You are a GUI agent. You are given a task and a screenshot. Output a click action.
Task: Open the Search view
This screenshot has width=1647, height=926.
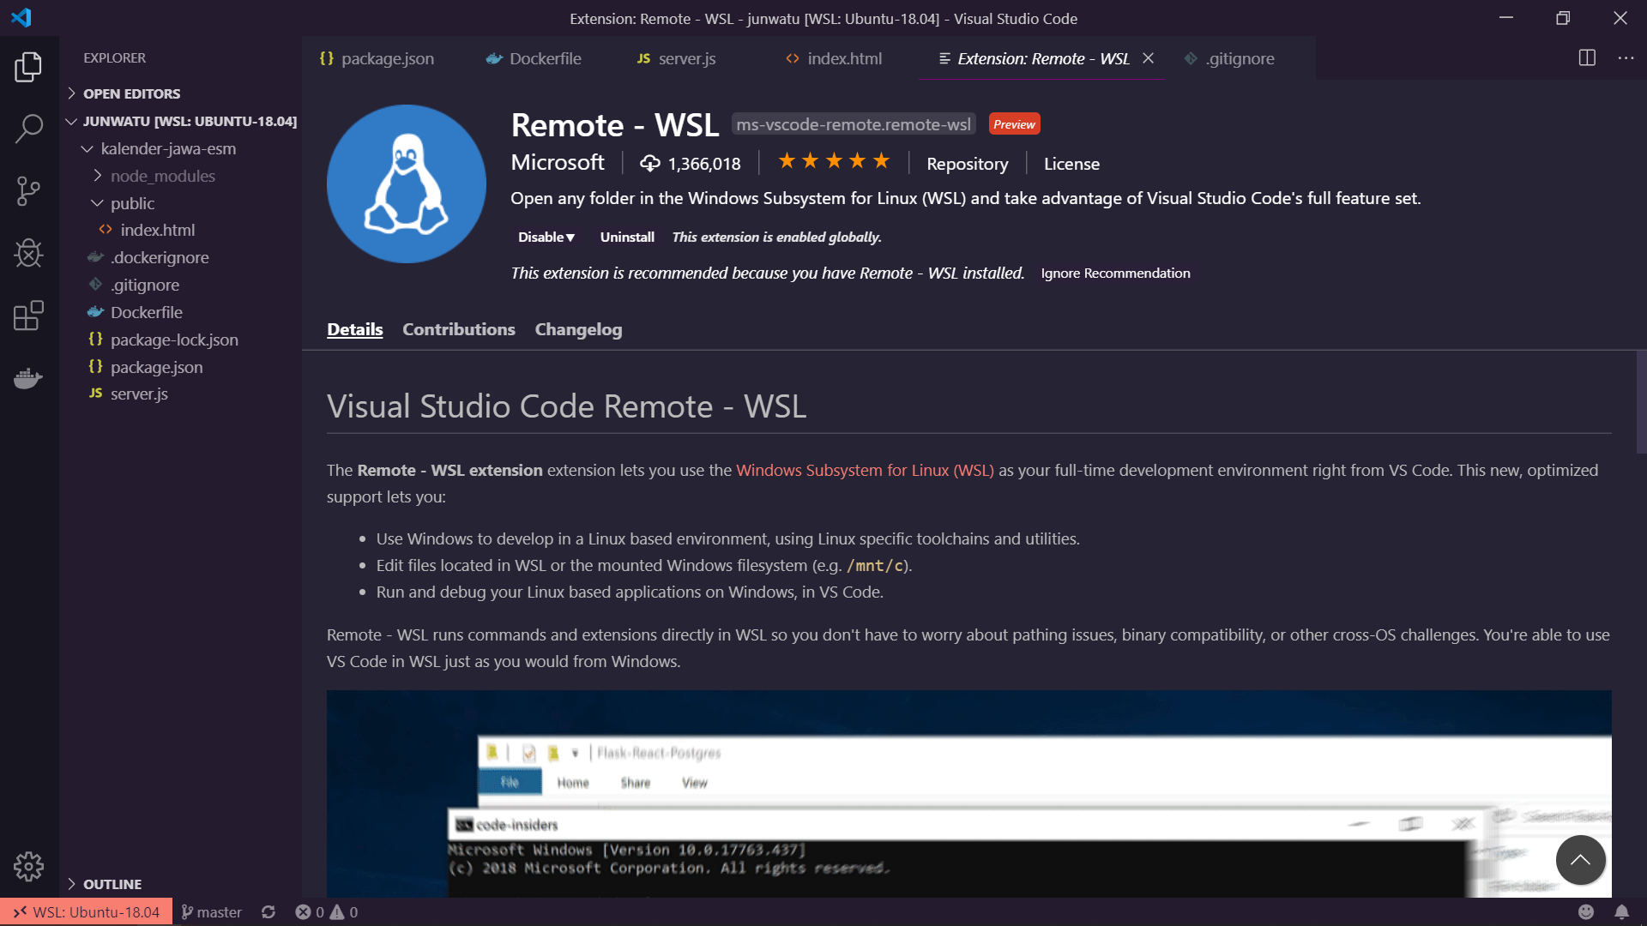tap(28, 129)
